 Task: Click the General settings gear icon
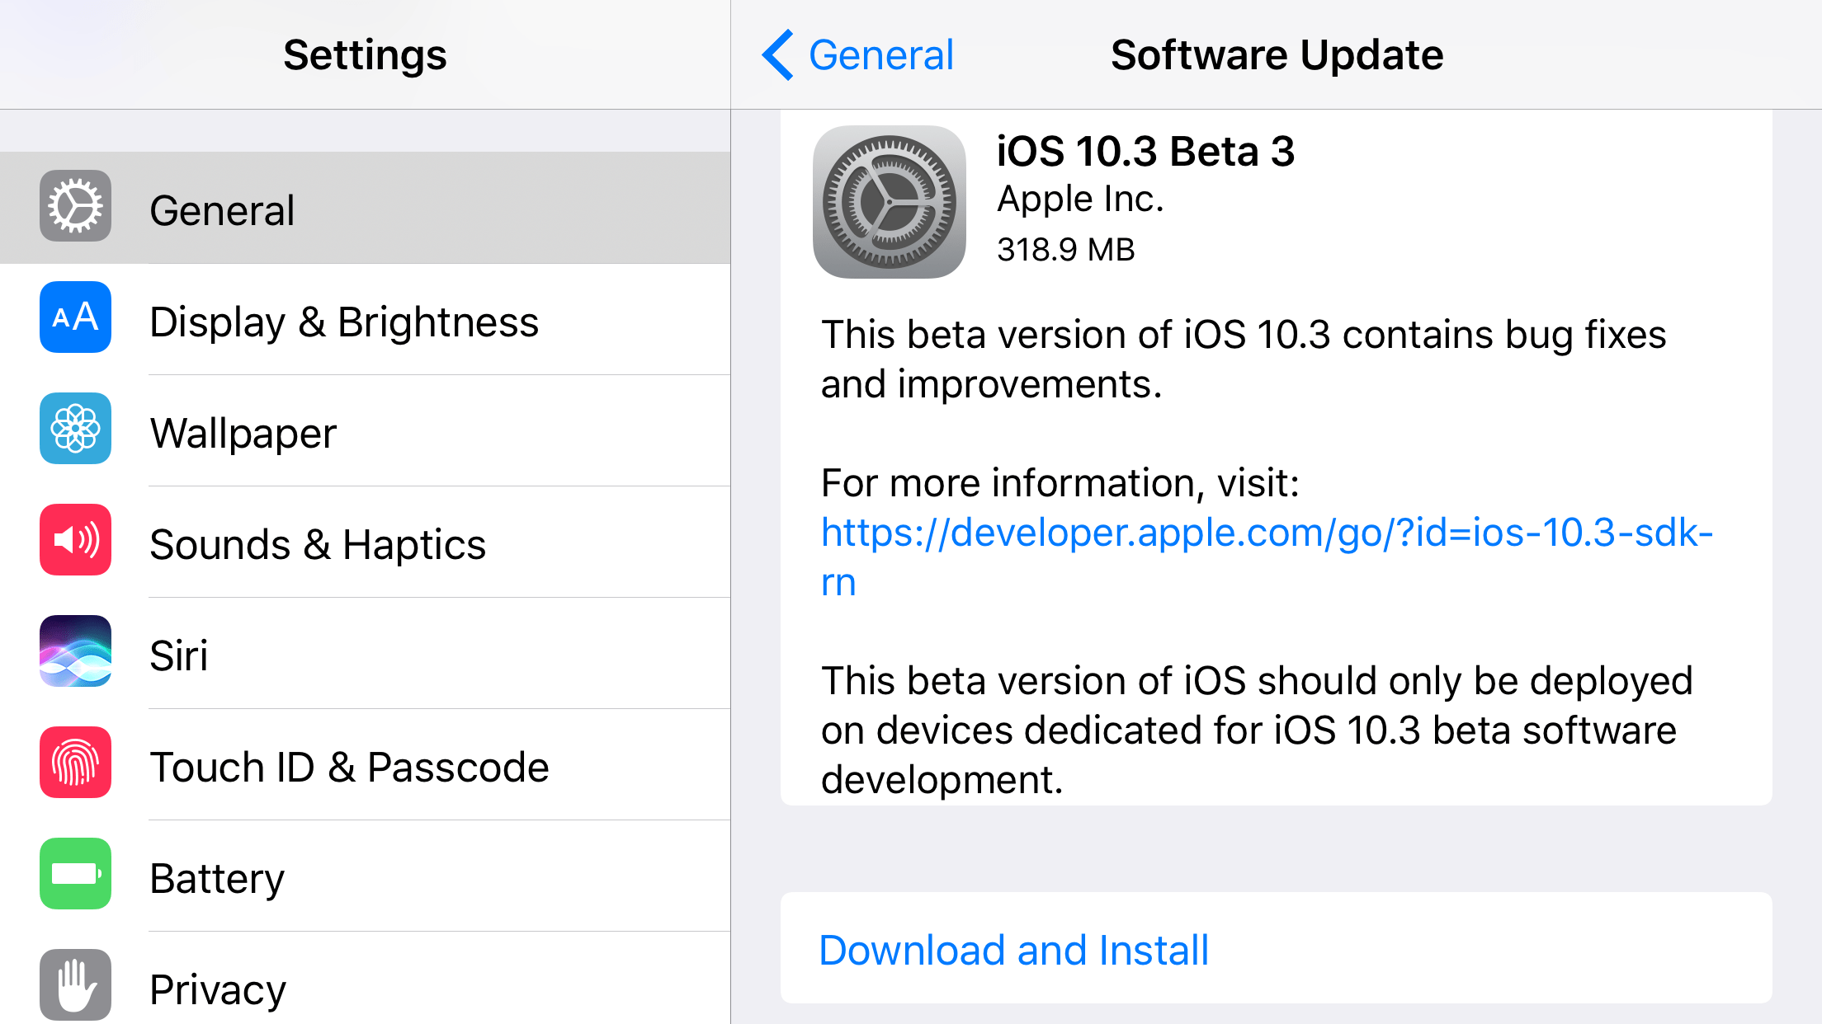click(x=75, y=207)
